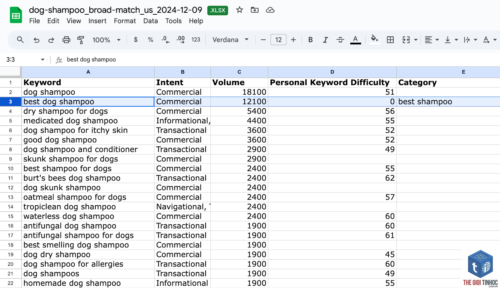Open the View menu

click(x=74, y=21)
